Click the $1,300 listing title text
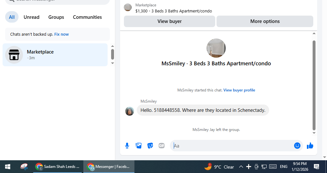The height and width of the screenshot is (173, 327). coord(173,11)
